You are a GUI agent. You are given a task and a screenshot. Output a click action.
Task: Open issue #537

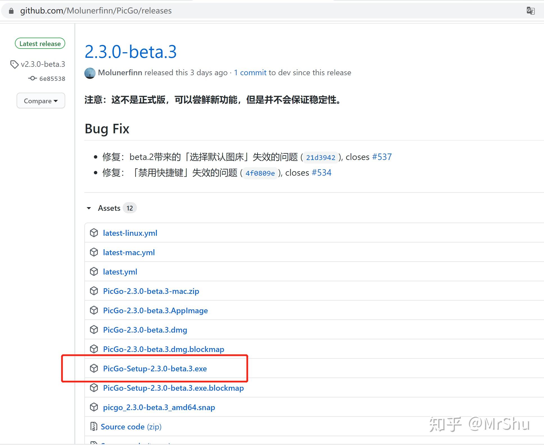coord(382,157)
